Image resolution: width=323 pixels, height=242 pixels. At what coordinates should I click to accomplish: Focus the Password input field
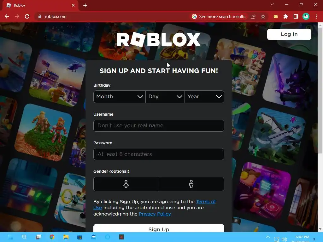(159, 154)
